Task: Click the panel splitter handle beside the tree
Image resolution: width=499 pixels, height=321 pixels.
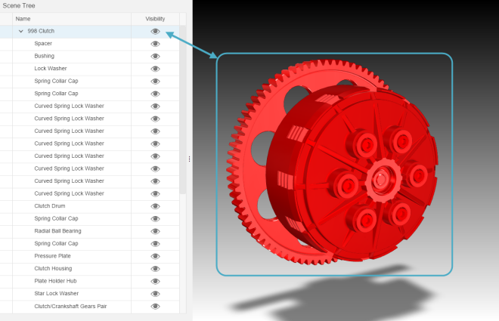Action: point(189,159)
